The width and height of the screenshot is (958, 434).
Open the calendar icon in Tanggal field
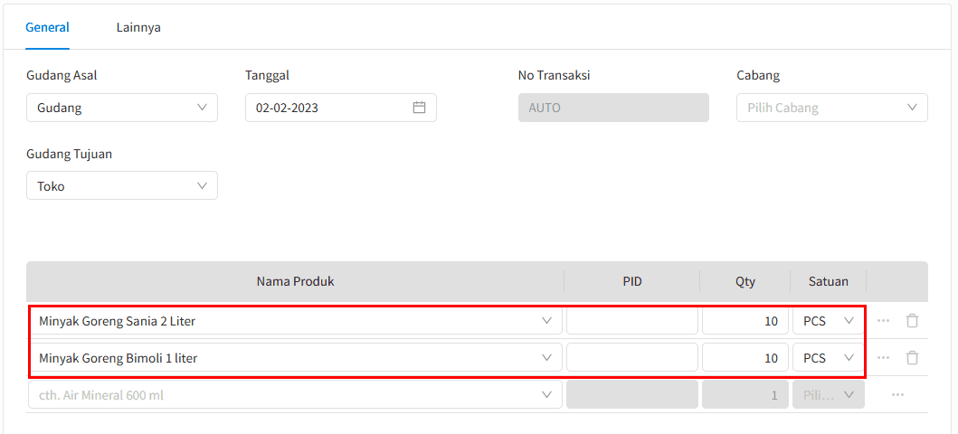[419, 108]
